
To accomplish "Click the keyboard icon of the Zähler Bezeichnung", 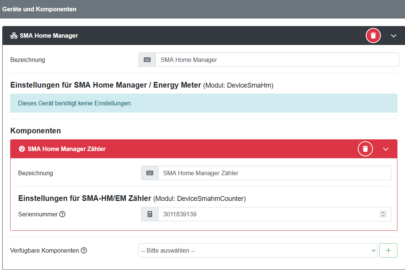I will click(150, 173).
